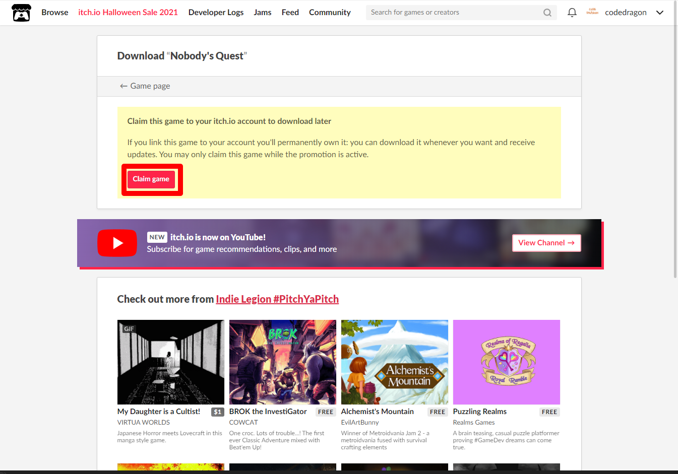Click the View Channel button
This screenshot has height=474, width=678.
coord(546,243)
